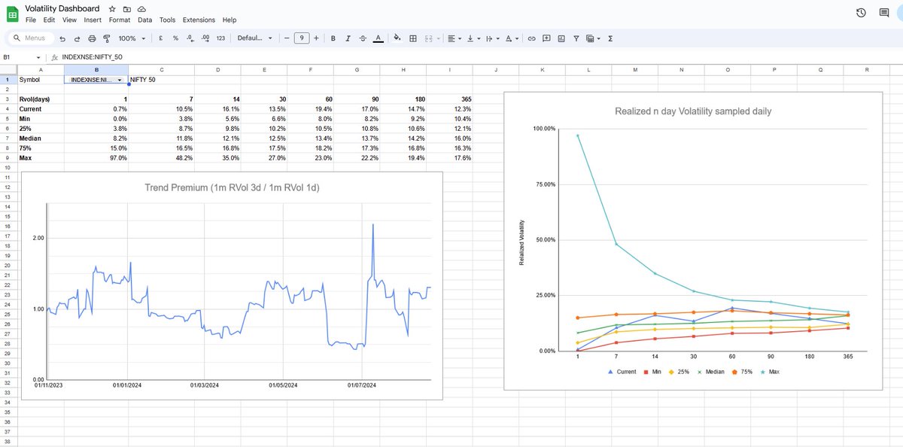Increase font size with plus

tap(316, 38)
